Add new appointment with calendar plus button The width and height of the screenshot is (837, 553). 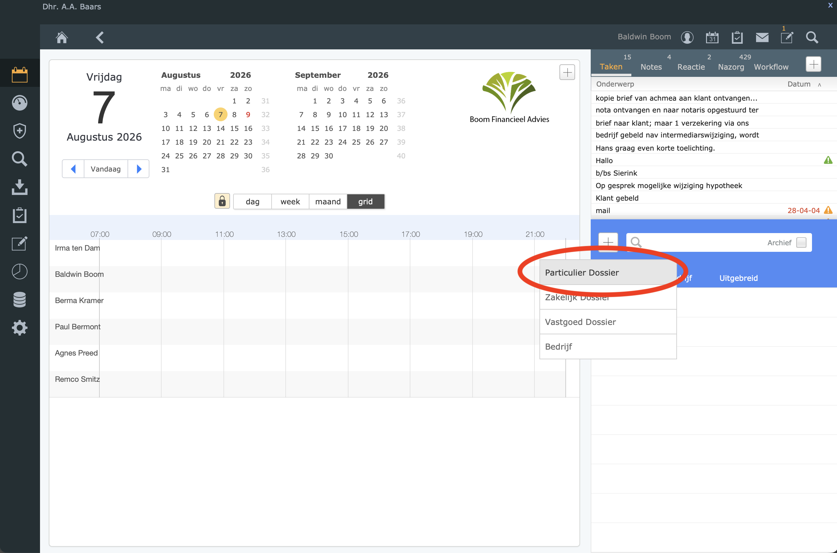pyautogui.click(x=567, y=72)
